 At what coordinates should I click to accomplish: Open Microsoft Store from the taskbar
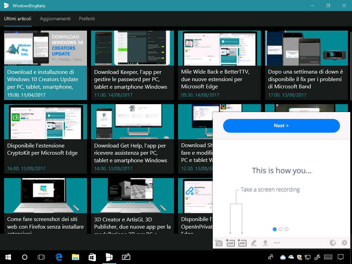click(92, 257)
